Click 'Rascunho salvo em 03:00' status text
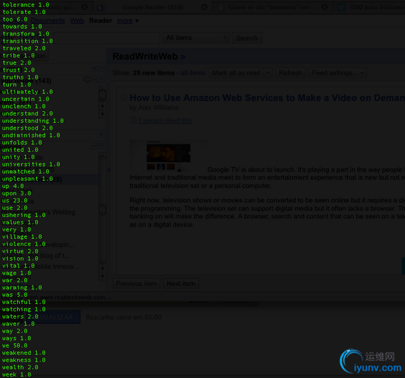Screen dimensions: 405x378 (x=123, y=317)
